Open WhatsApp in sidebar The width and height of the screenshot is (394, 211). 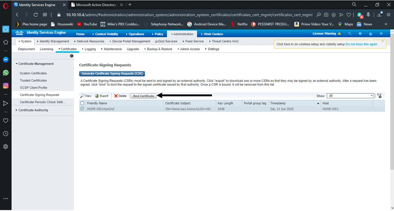point(6,73)
